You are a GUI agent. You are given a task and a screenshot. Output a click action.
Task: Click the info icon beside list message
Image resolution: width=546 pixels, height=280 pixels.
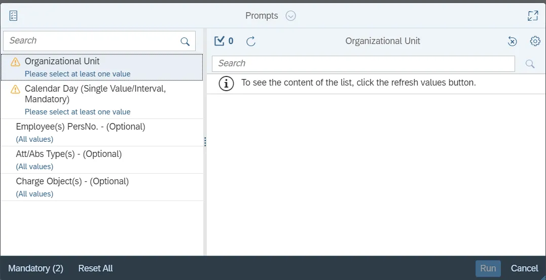point(226,83)
